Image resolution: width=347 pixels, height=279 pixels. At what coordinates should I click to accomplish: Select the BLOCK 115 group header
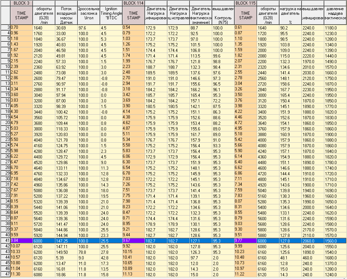245,3
